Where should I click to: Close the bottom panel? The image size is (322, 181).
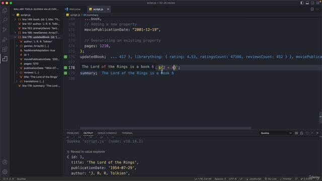317,133
